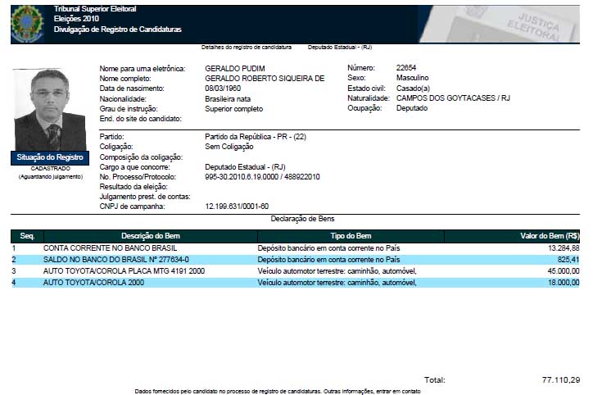Viewport: 593px width, 395px height.
Task: Click Veículo automotor type in row 3
Action: 337,271
